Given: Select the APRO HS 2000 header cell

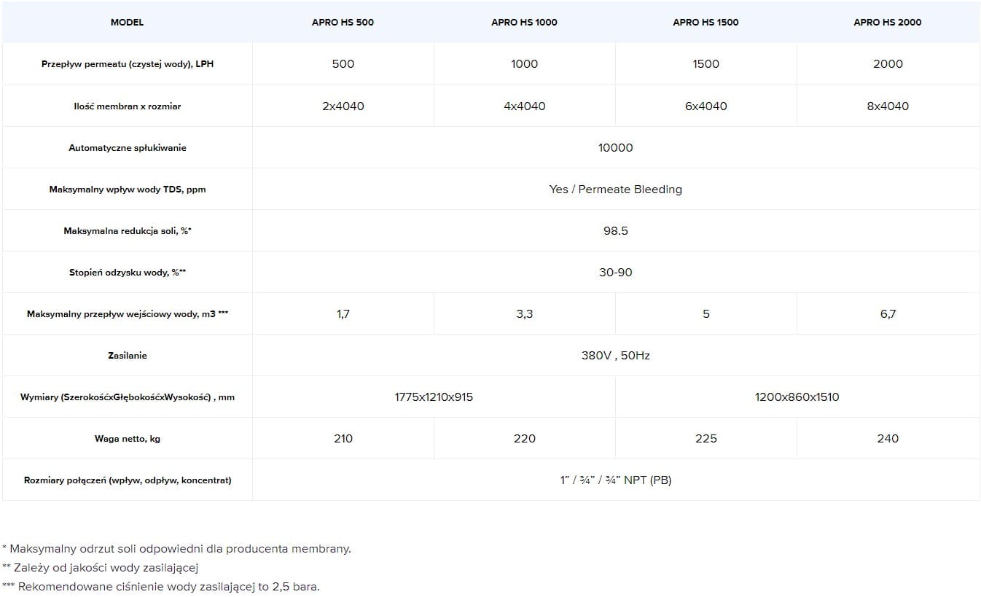Looking at the screenshot, I should click(888, 23).
